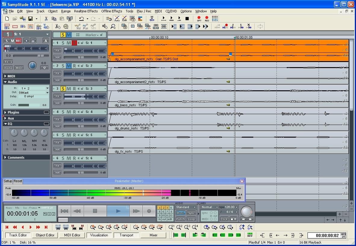
Task: Click the Undo arrow icon
Action: [81, 19]
